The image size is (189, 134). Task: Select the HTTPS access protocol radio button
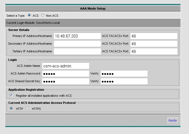[27, 108]
